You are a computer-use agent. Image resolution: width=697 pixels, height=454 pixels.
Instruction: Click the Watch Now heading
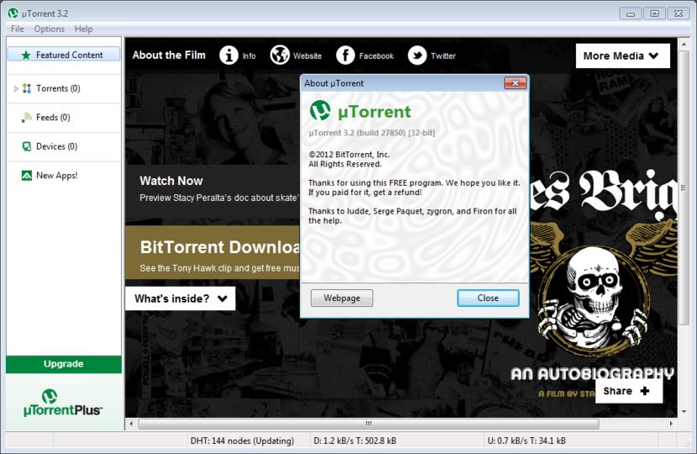pyautogui.click(x=171, y=181)
